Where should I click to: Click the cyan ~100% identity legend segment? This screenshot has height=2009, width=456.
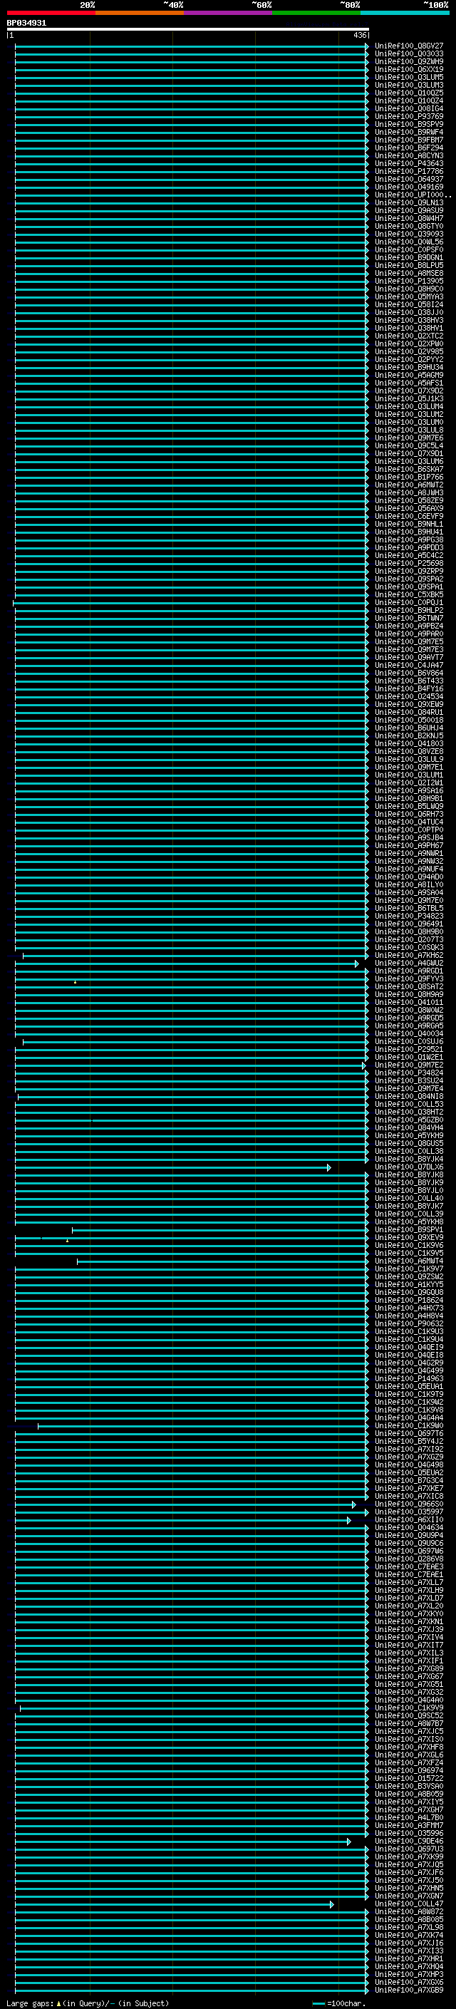pos(405,13)
